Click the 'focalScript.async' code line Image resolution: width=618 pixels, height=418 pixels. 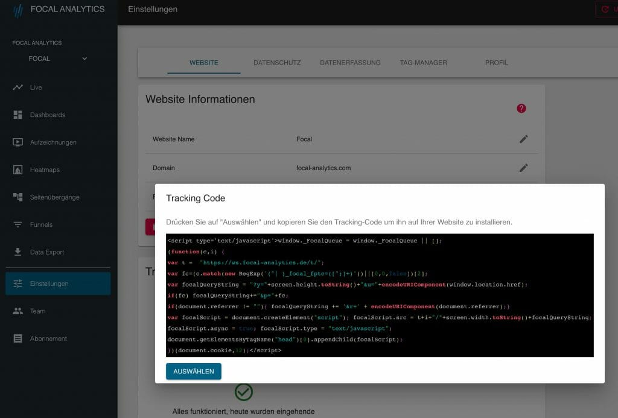click(x=279, y=328)
